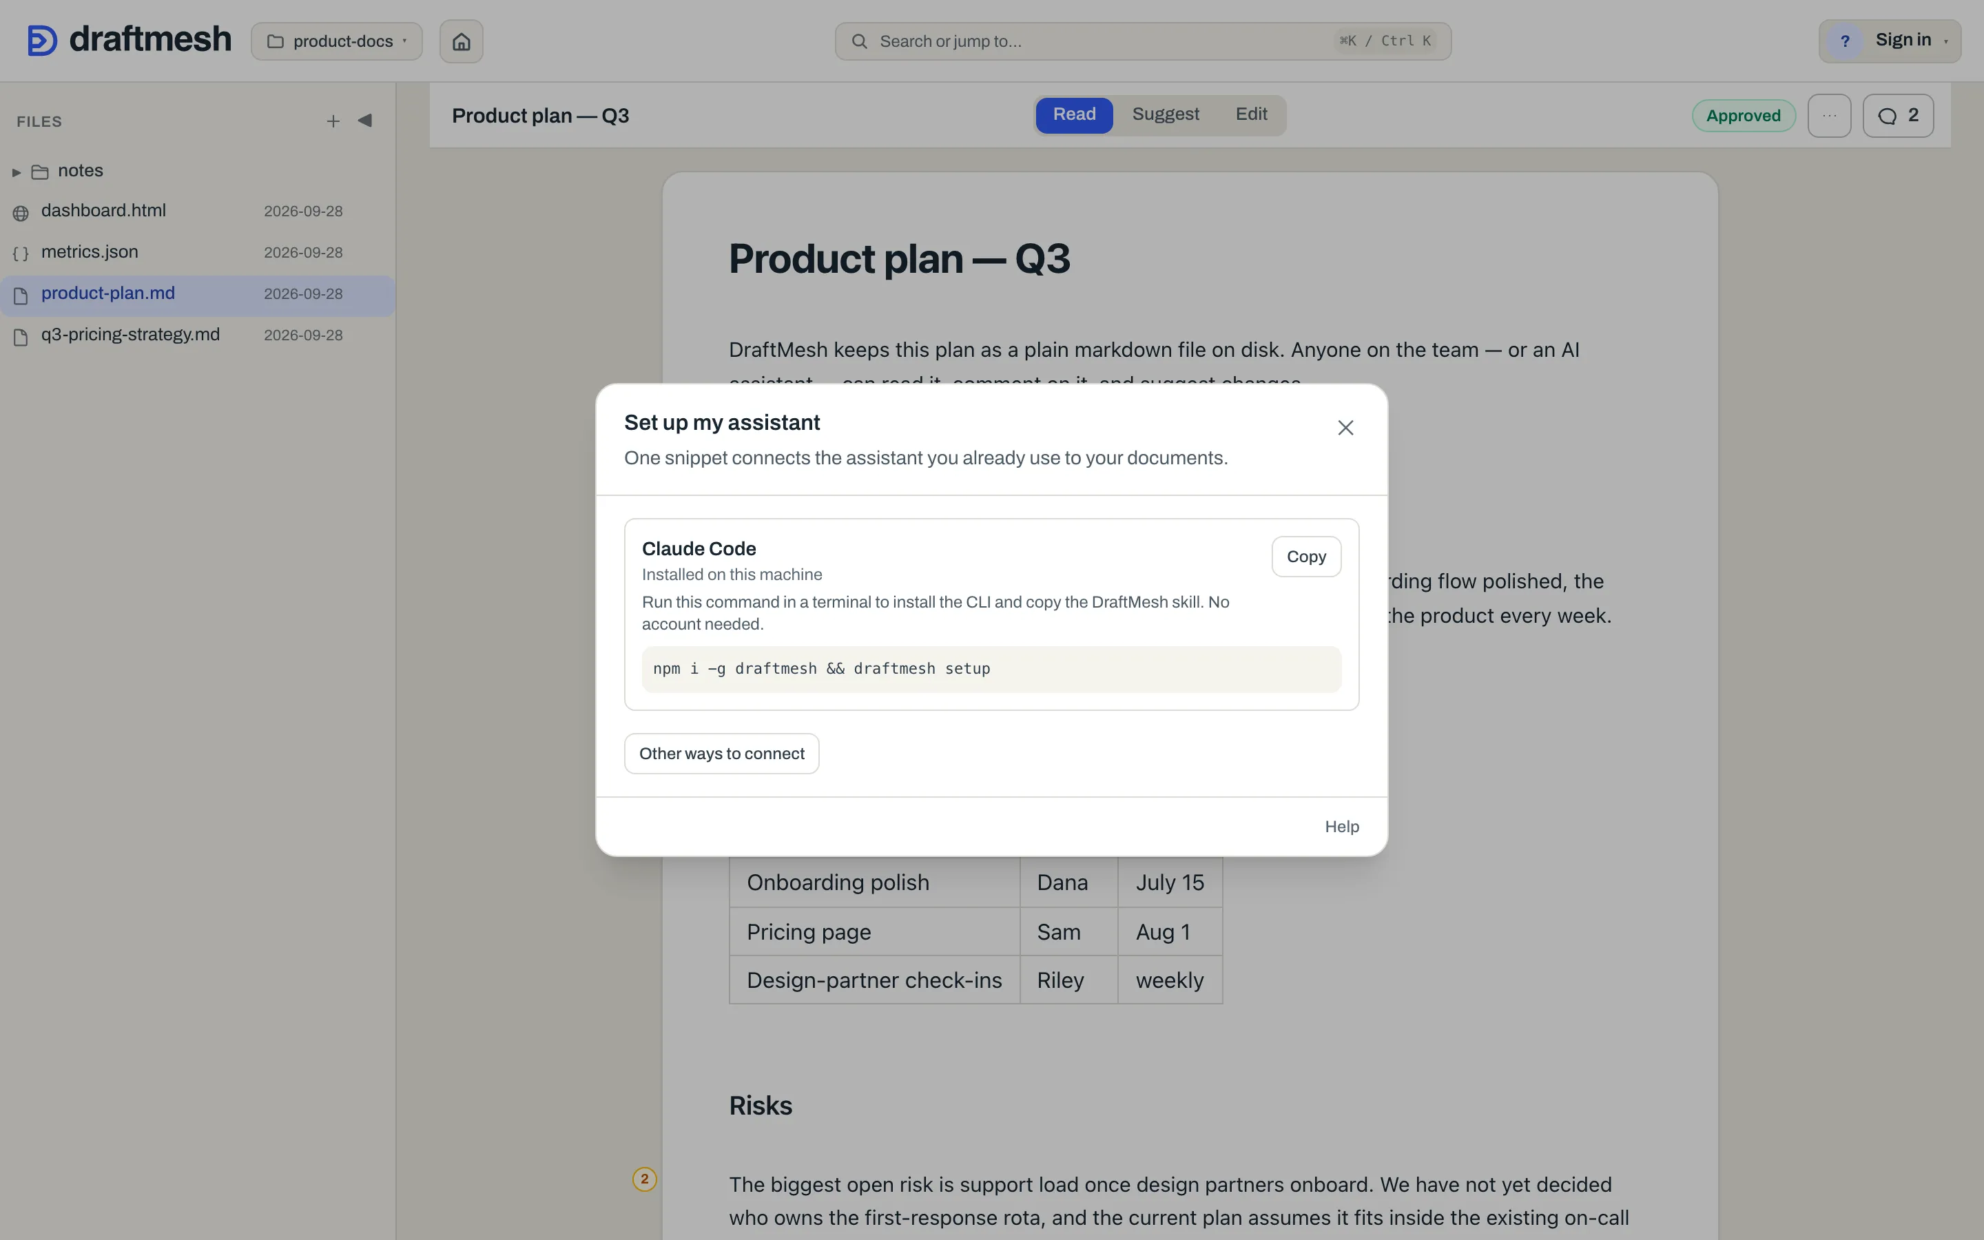Screen dimensions: 1984x1240
Task: Open the product-docs workspace dropdown
Action: 337,41
